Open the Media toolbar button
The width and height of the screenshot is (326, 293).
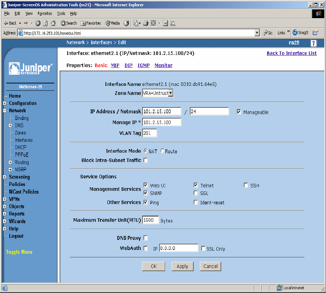(112, 23)
